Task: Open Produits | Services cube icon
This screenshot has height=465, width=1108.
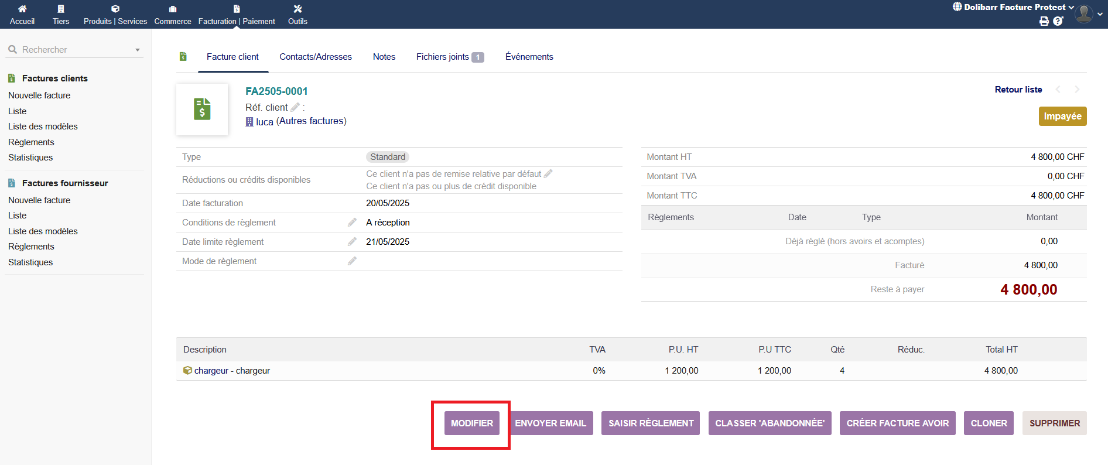Action: coord(115,9)
